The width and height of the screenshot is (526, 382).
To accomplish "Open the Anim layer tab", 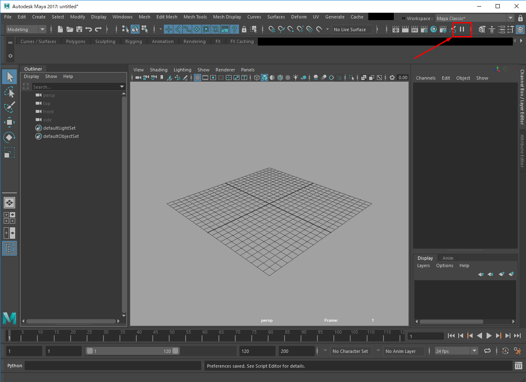I will (x=448, y=258).
